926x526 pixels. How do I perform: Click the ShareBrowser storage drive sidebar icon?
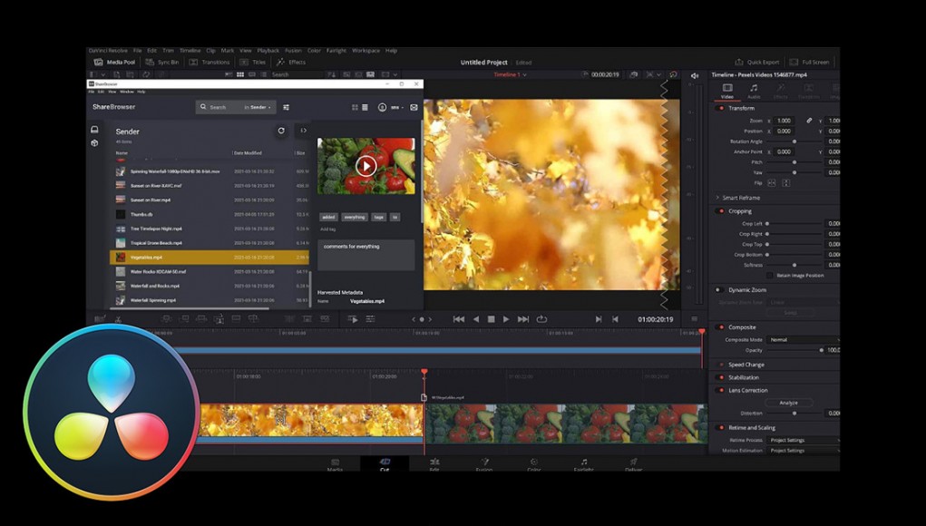point(94,130)
